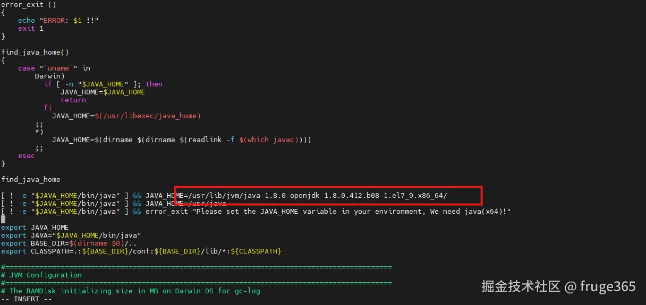Click the readlink -f command text

coord(207,140)
